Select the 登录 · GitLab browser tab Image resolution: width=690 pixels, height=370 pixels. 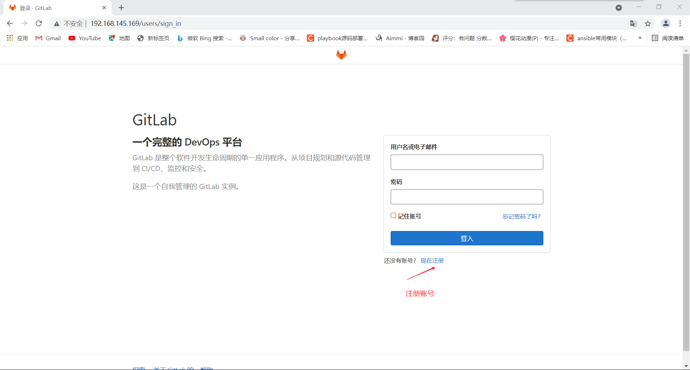point(57,8)
